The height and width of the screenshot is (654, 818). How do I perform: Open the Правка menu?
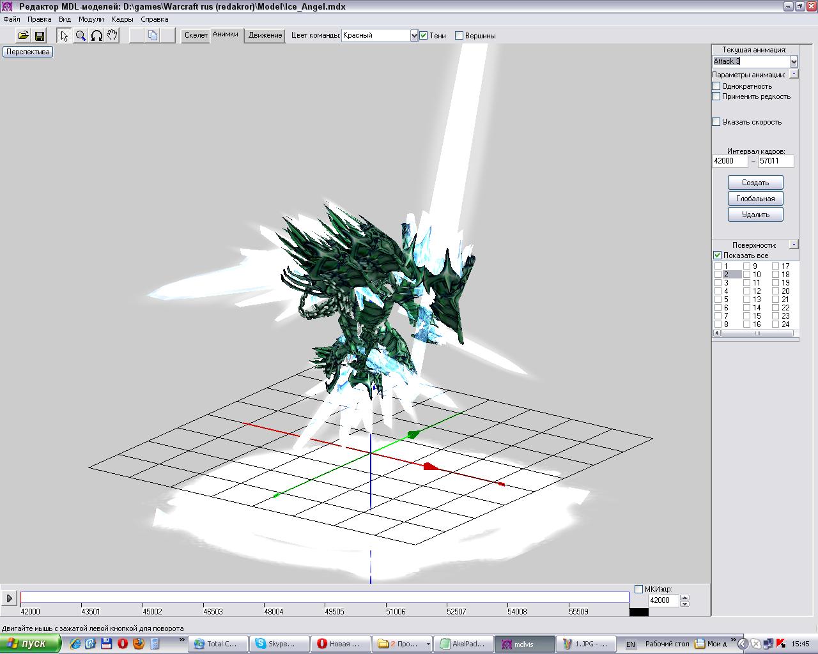point(40,19)
